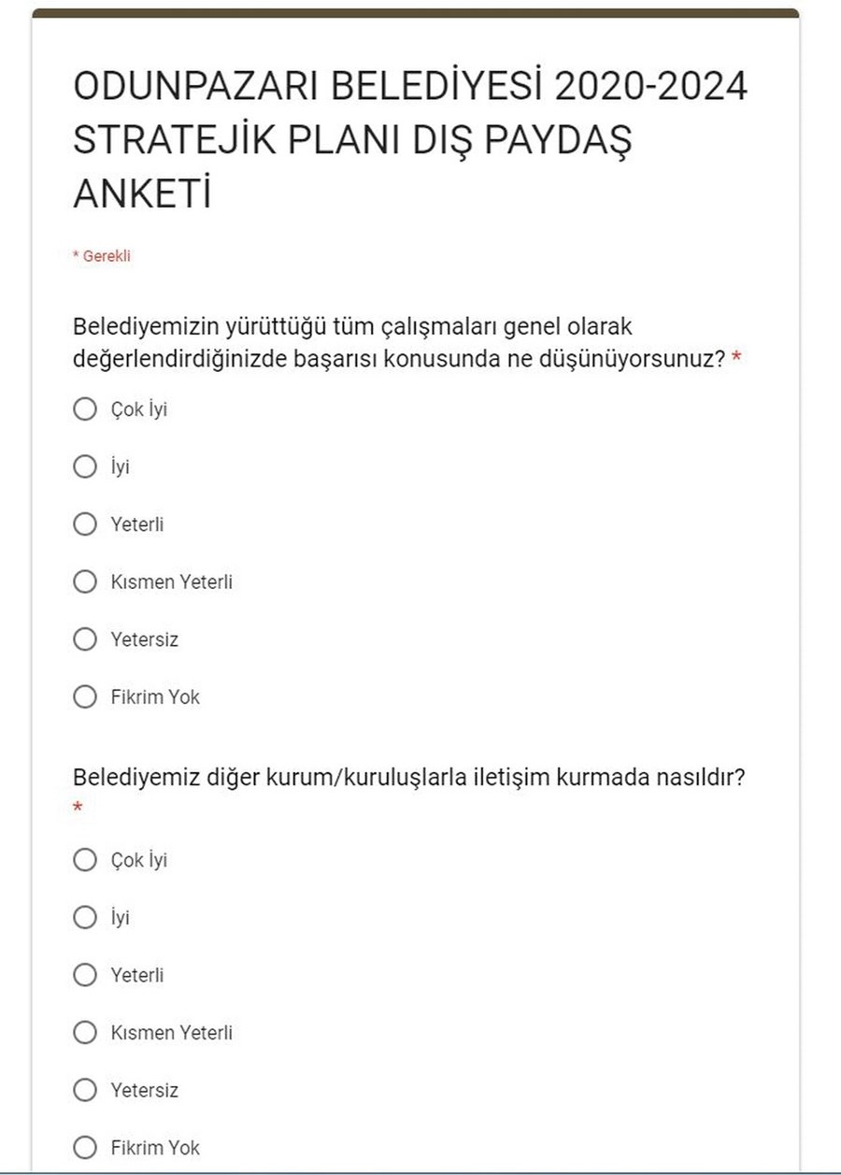Choose 'Yetersiz' in the second question

coord(85,1090)
